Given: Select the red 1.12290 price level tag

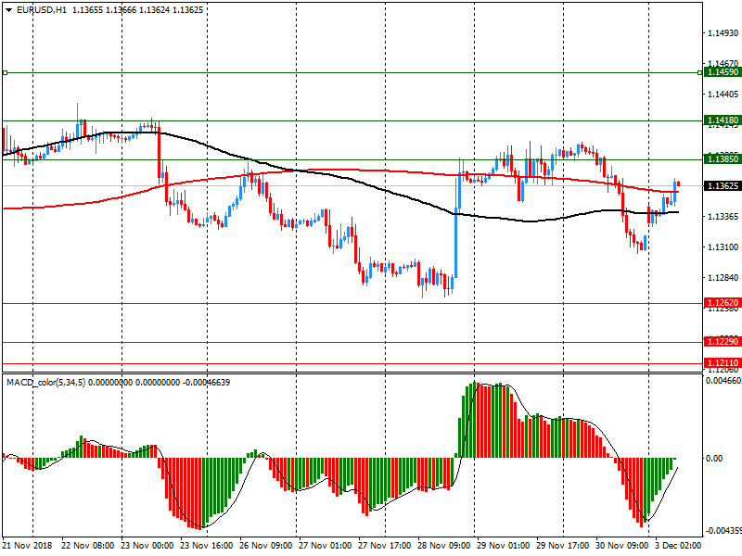Looking at the screenshot, I should 722,342.
